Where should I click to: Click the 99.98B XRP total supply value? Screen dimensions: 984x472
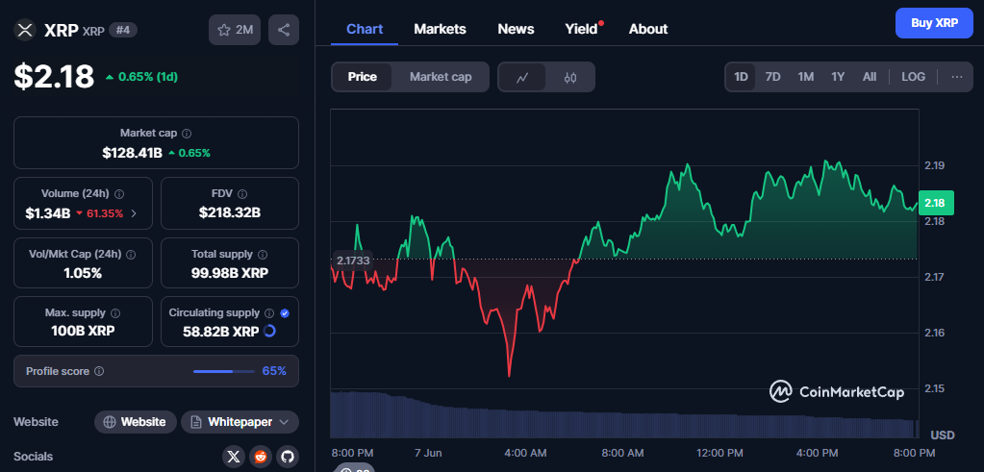[x=230, y=273]
